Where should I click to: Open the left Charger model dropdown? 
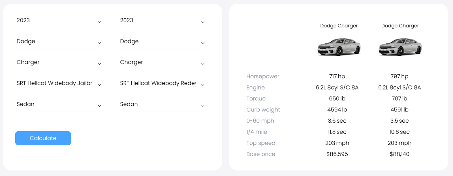tap(58, 62)
